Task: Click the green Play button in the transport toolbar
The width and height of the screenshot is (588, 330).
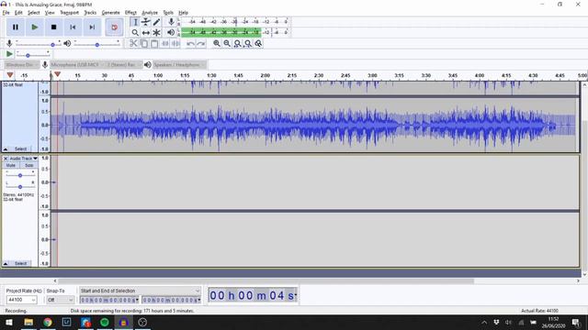Action: pyautogui.click(x=35, y=27)
